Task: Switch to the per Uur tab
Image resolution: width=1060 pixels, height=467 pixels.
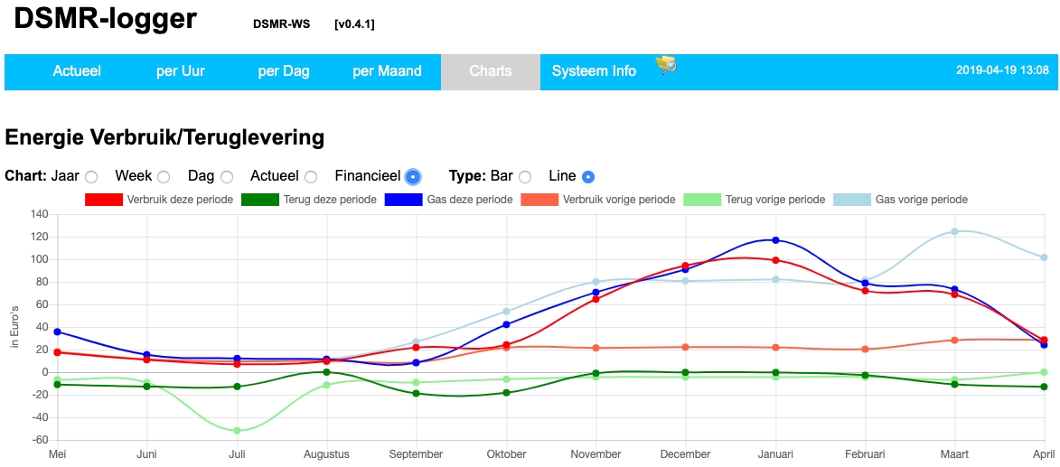Action: coord(181,71)
